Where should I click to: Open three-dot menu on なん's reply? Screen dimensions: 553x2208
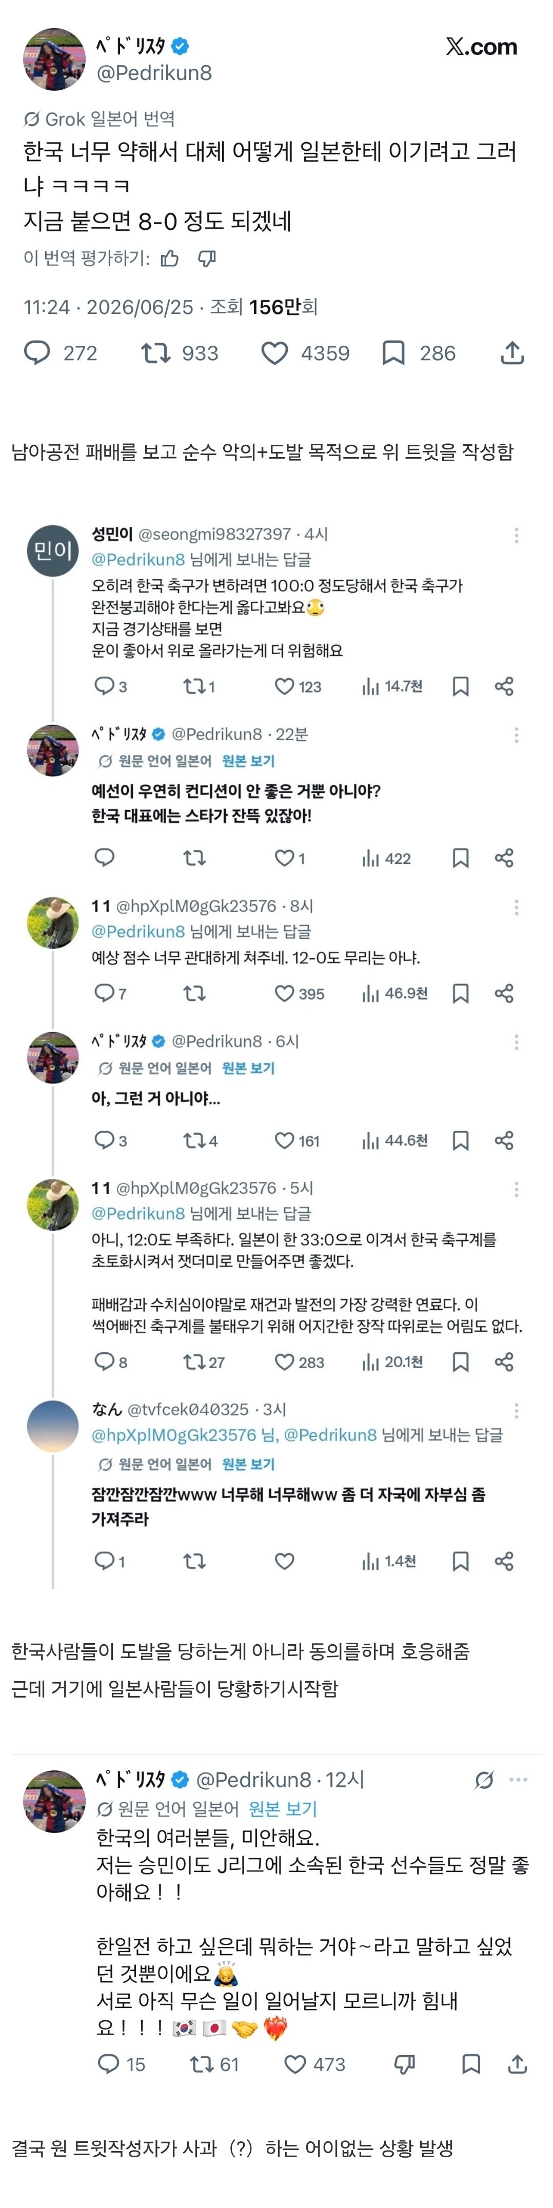click(516, 1410)
